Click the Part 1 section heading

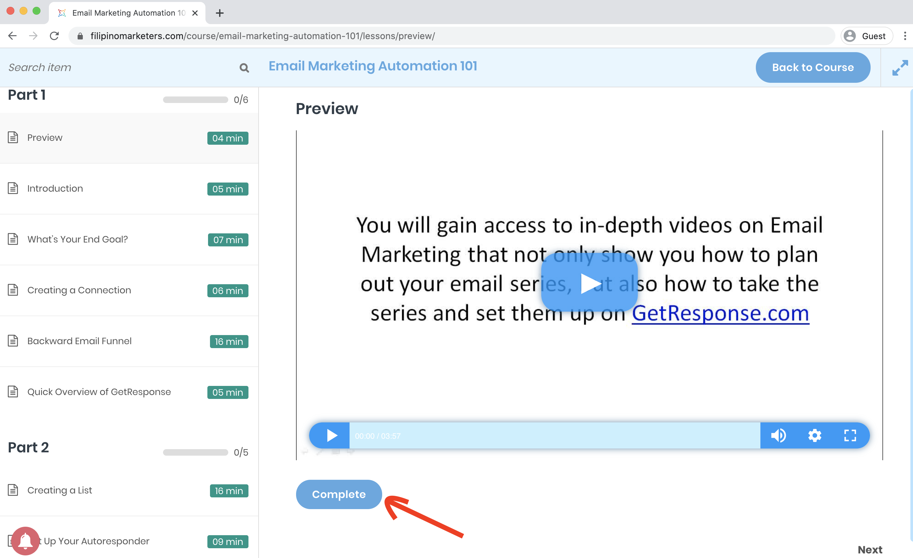[x=27, y=95]
